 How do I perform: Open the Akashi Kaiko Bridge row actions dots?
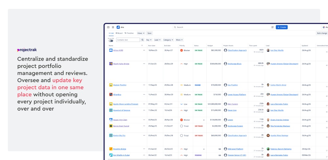click(144, 63)
